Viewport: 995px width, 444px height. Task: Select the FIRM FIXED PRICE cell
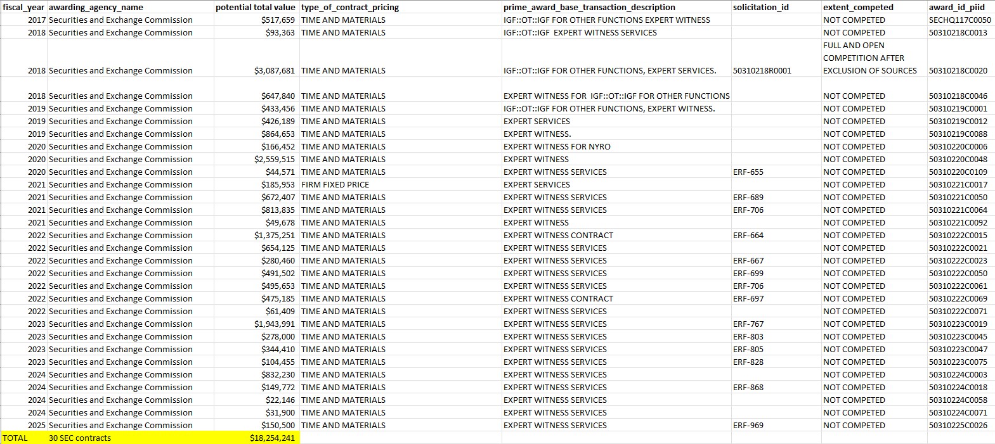tap(400, 184)
